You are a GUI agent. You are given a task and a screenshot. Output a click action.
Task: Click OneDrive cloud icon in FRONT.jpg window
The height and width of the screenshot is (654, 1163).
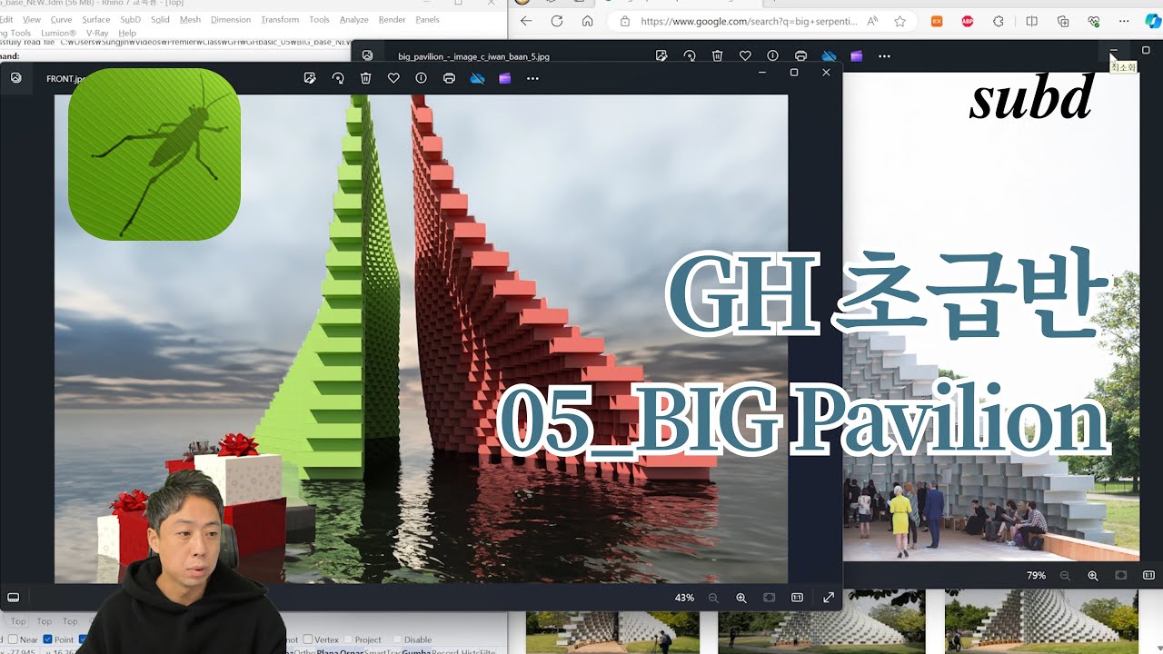click(477, 78)
